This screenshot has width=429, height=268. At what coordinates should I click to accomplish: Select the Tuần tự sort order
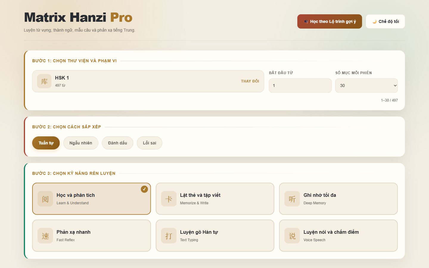coord(46,143)
